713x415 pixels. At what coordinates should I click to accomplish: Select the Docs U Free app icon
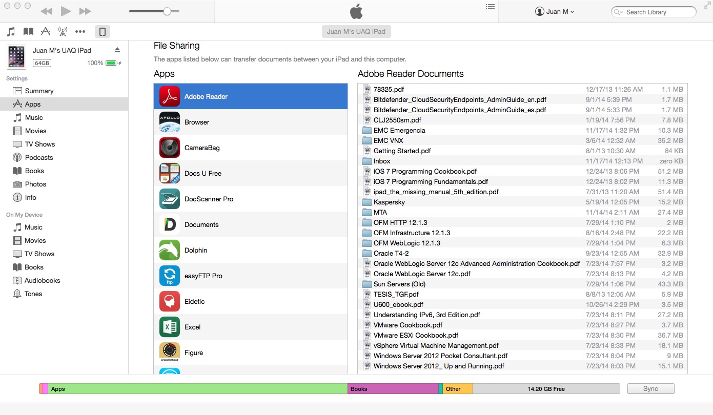pyautogui.click(x=170, y=173)
